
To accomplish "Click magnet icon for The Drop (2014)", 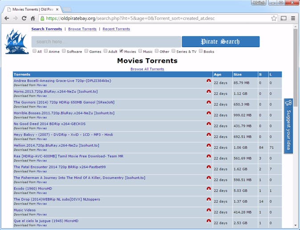I will coord(209,199).
